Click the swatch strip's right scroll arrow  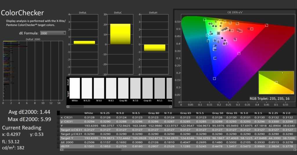(170, 106)
